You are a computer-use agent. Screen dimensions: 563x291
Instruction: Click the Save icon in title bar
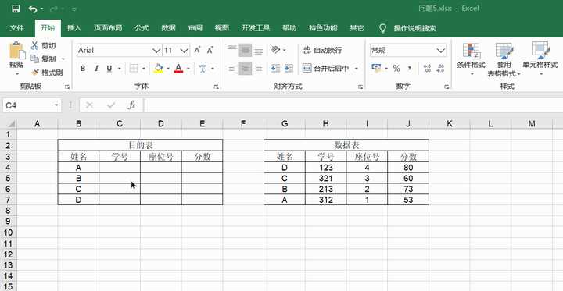pyautogui.click(x=15, y=9)
